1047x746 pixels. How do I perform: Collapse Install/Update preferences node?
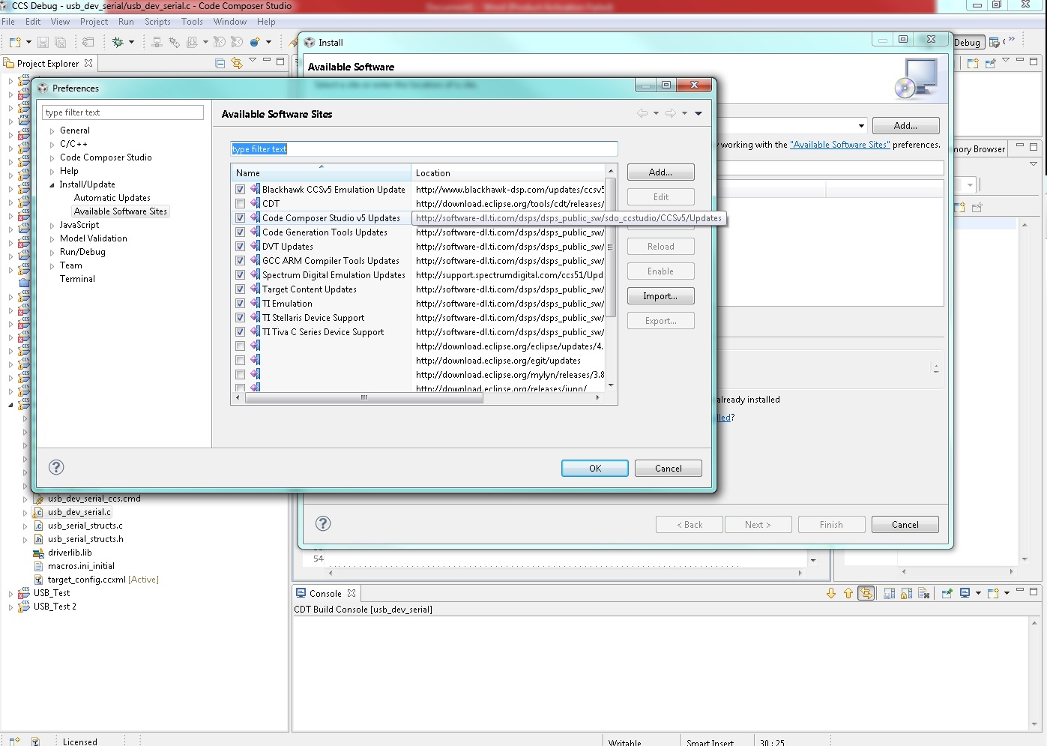[x=52, y=185]
